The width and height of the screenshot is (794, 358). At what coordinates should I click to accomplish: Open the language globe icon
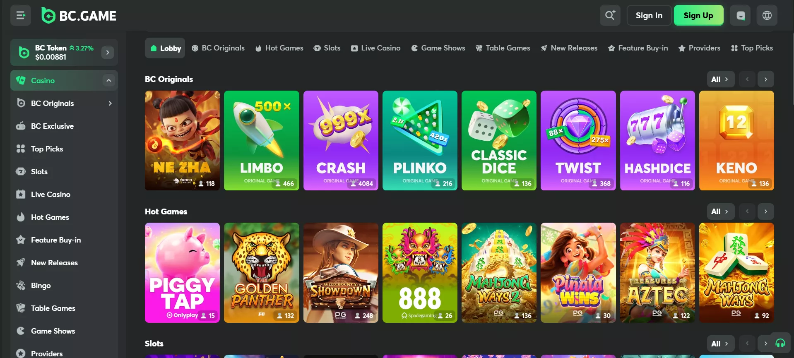coord(767,16)
